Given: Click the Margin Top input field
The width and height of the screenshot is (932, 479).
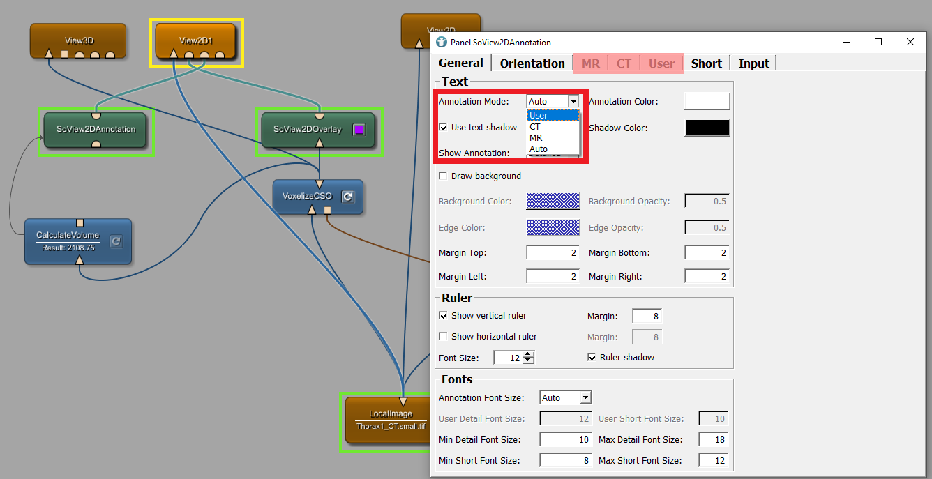Looking at the screenshot, I should tap(553, 253).
